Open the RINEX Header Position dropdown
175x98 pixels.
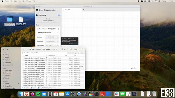48,33
